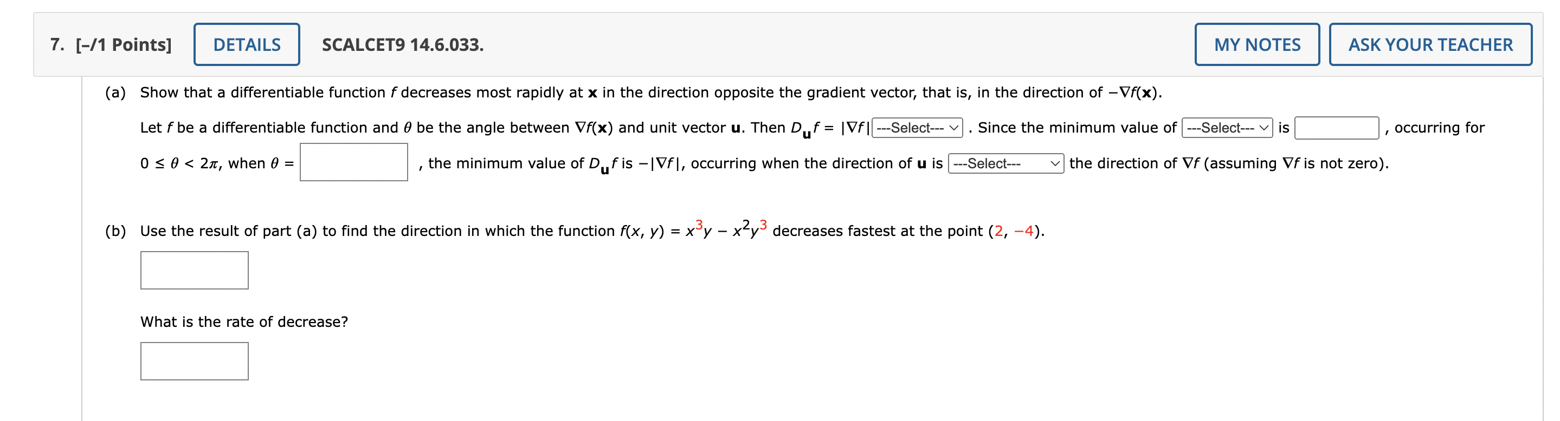Click the direction answer box in part (b)
This screenshot has width=1560, height=421.
tap(194, 271)
